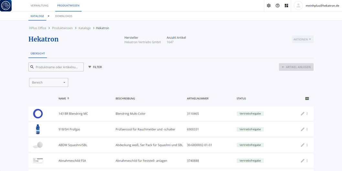Open the Aktionen dropdown button
Screen dimensions: 342x171
coord(303,39)
